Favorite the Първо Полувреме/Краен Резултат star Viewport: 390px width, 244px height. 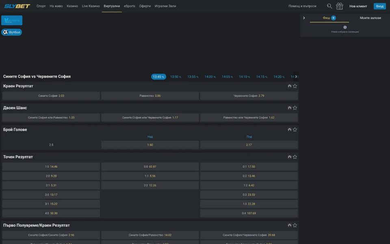tap(295, 225)
